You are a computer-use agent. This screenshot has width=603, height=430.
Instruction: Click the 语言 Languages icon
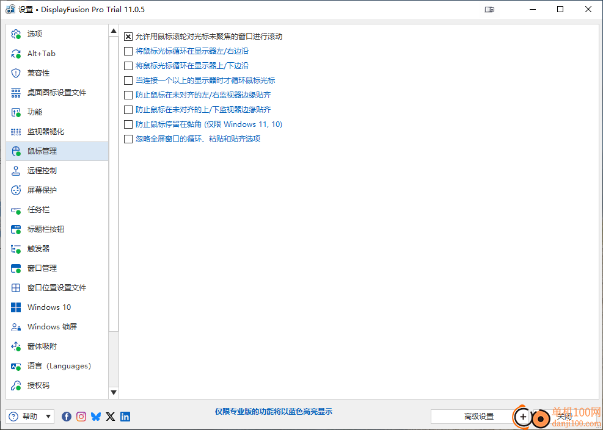(16, 366)
